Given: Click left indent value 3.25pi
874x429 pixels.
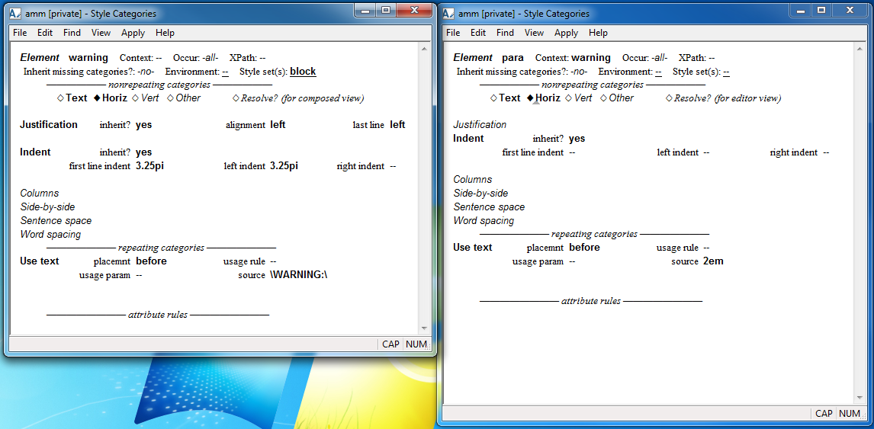Looking at the screenshot, I should (284, 166).
